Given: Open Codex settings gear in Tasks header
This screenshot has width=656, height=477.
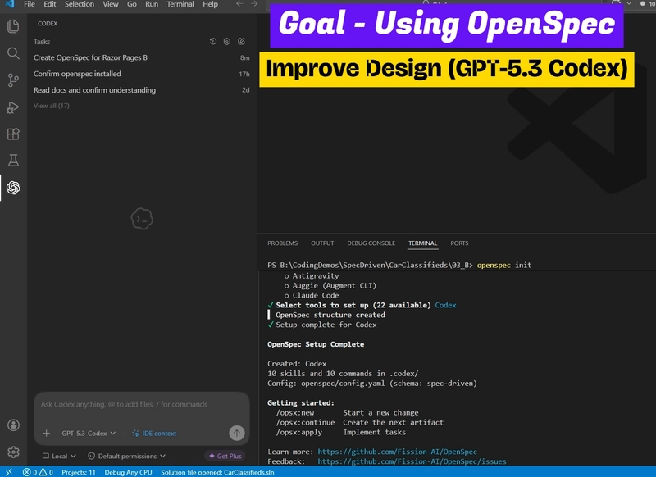Looking at the screenshot, I should 227,42.
